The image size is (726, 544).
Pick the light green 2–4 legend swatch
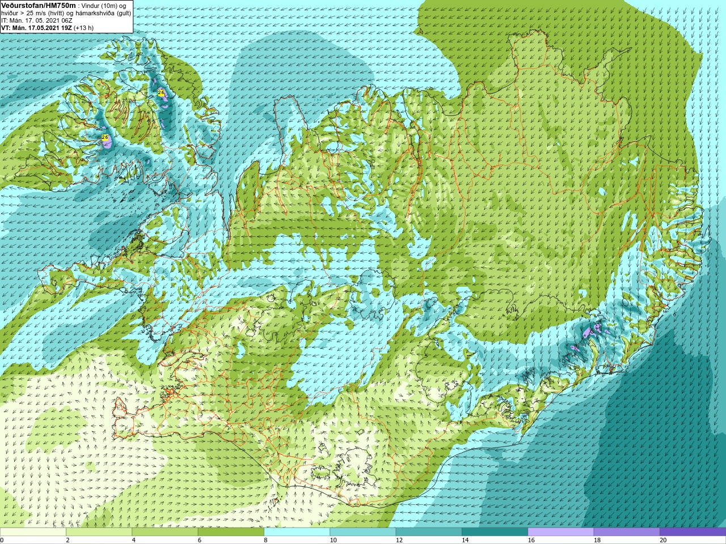tap(99, 532)
